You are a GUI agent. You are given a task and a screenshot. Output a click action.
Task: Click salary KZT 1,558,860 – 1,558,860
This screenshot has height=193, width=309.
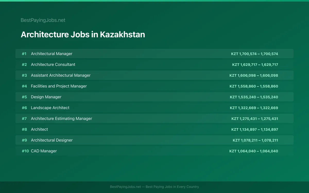254,86
